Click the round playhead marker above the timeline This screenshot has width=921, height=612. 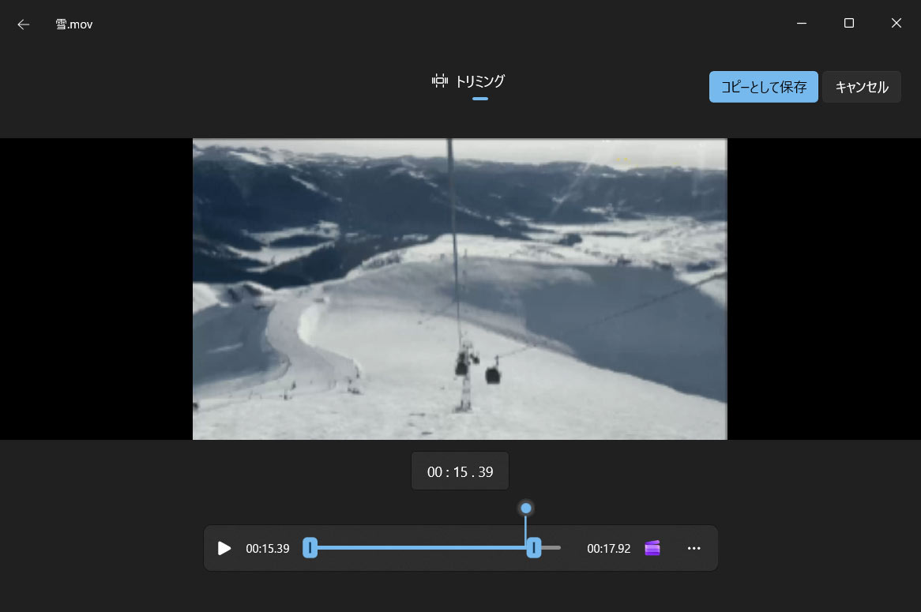coord(526,508)
